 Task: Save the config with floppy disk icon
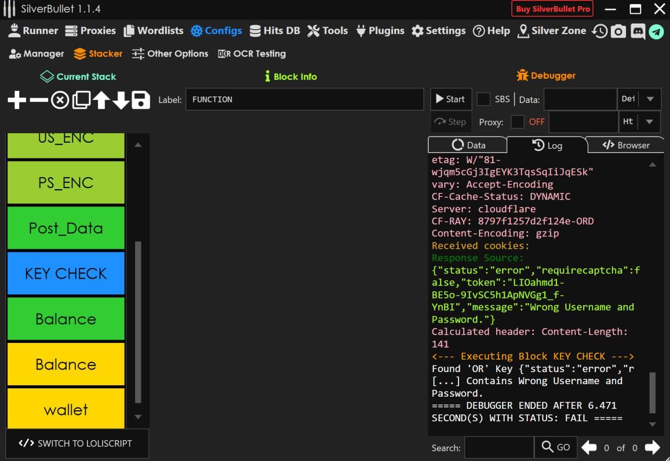coord(141,100)
